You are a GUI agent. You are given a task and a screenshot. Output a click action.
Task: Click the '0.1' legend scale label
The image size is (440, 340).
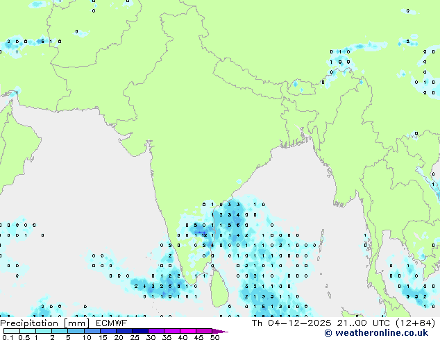(x=8, y=337)
